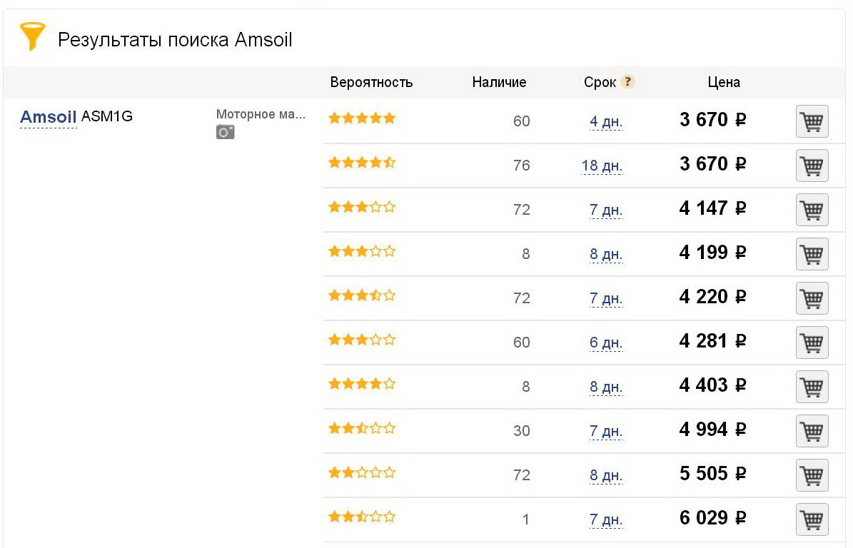Add the 4 дн. 3 670 ₽ offer to cart
The width and height of the screenshot is (853, 548).
point(812,121)
